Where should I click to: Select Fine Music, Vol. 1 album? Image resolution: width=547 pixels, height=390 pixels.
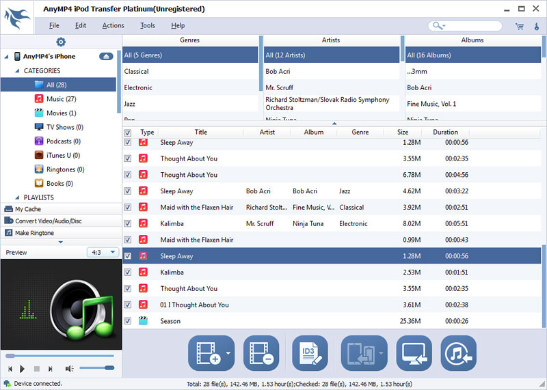(473, 104)
